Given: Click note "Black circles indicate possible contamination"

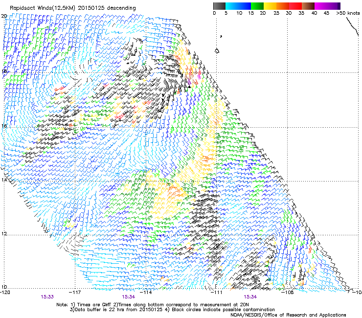Looking at the screenshot, I should [x=223, y=310].
